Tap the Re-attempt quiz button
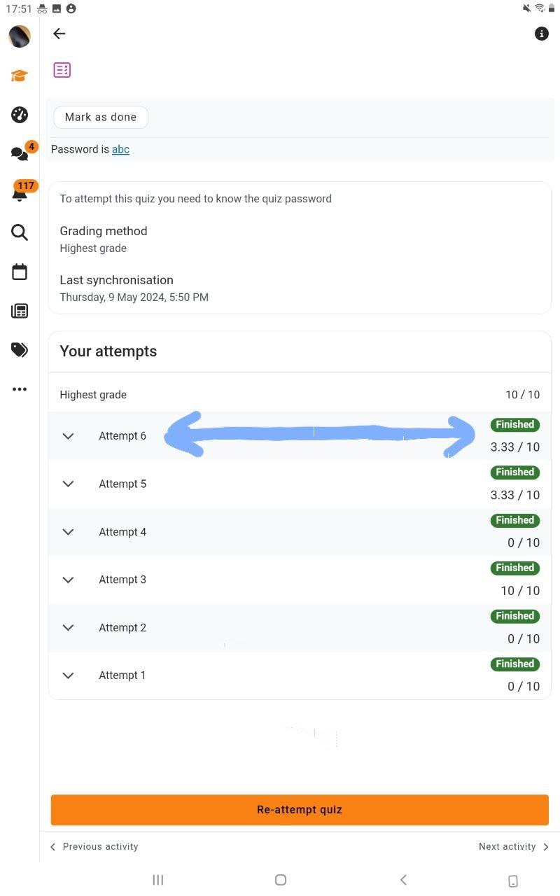Viewport: 560px width, 896px height. coord(300,810)
